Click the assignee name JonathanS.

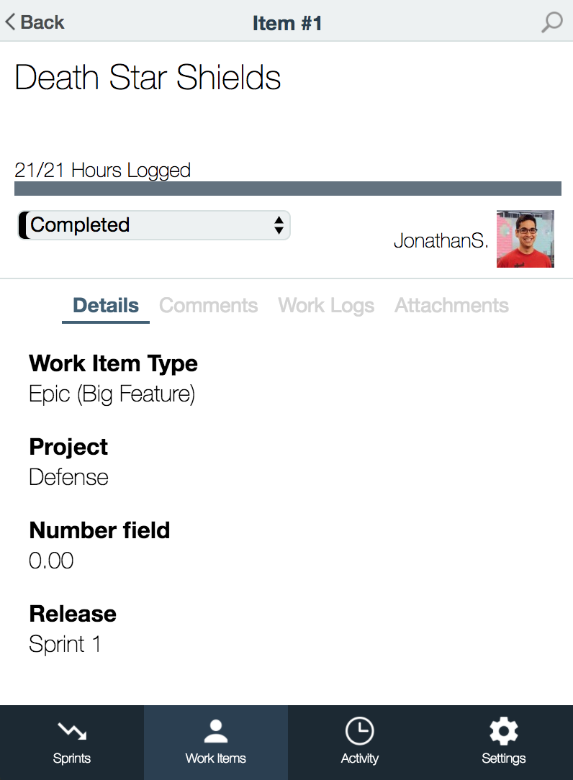point(440,240)
